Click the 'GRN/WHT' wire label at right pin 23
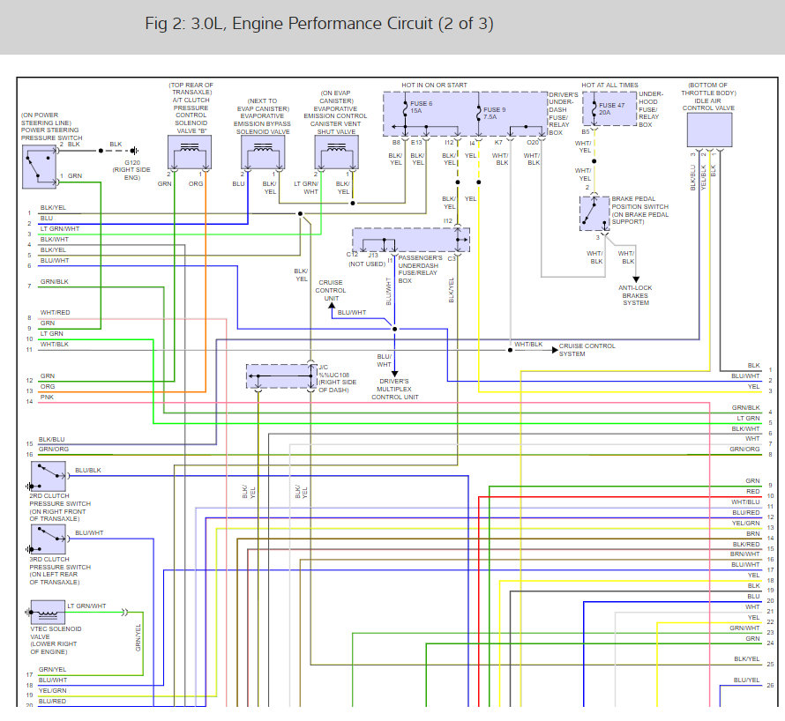785x721 pixels. [x=744, y=628]
